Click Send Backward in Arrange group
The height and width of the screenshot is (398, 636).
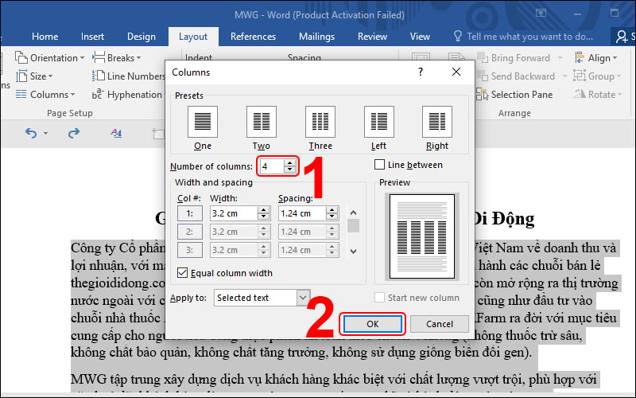516,76
